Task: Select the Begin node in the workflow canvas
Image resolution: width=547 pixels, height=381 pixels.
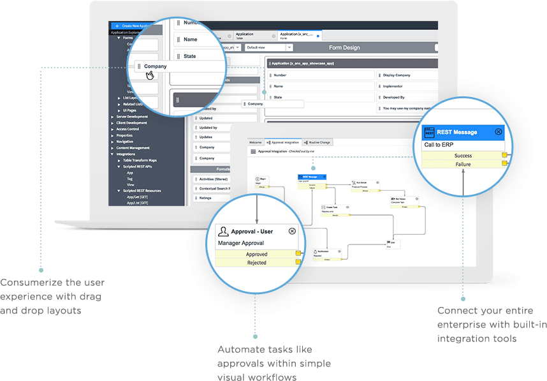Action: 261,183
